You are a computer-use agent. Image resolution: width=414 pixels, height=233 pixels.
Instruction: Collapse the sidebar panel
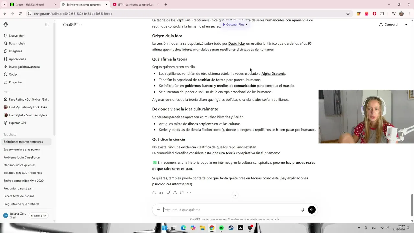click(47, 25)
